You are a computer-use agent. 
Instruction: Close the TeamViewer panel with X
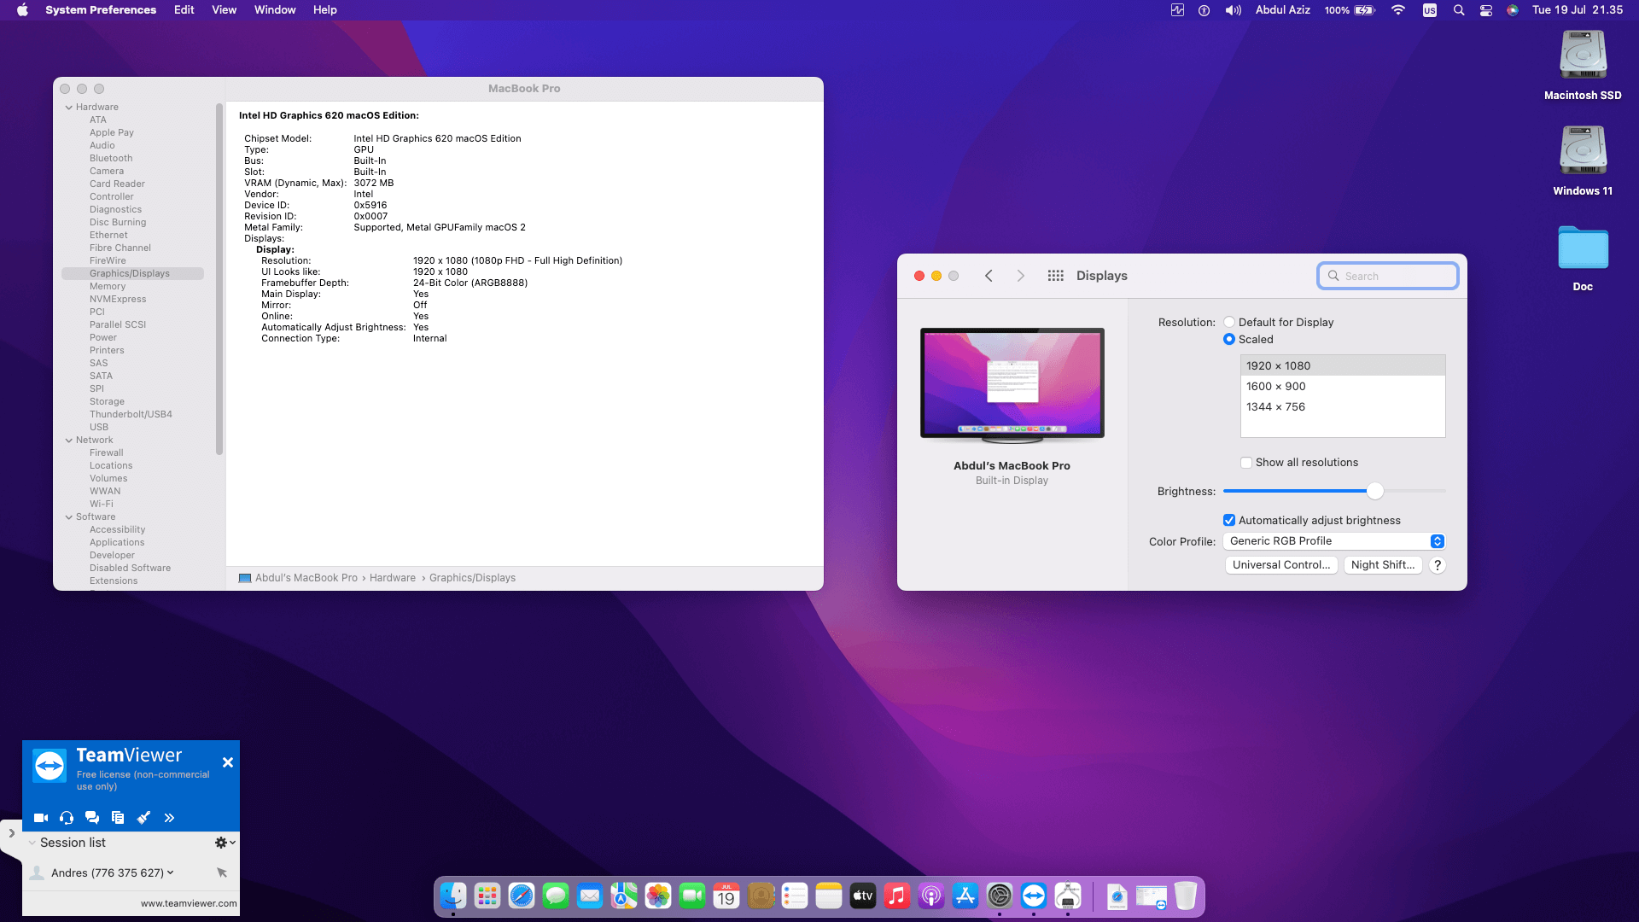228,762
